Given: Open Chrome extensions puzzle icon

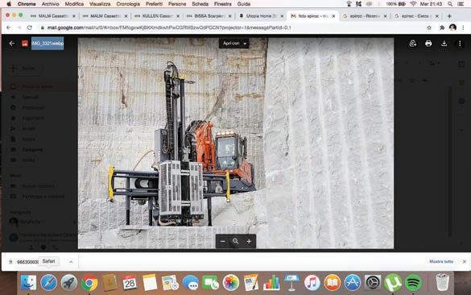Looking at the screenshot, I should (x=442, y=27).
